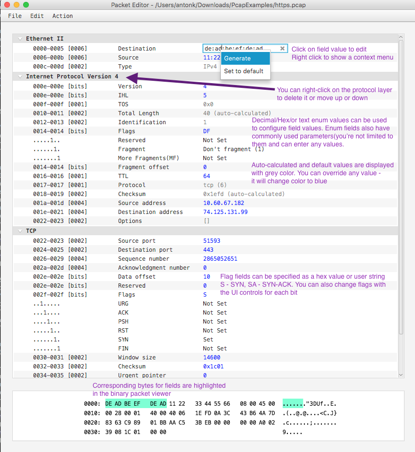Click the TCP Reserved value 0
The image size is (415, 452).
tap(205, 285)
